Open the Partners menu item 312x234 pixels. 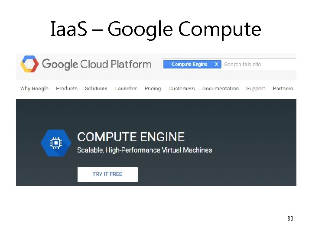click(x=283, y=88)
